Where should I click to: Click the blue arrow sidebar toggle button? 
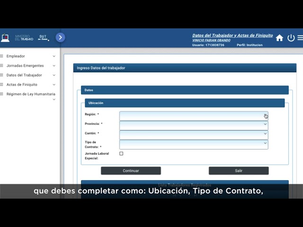point(60,37)
